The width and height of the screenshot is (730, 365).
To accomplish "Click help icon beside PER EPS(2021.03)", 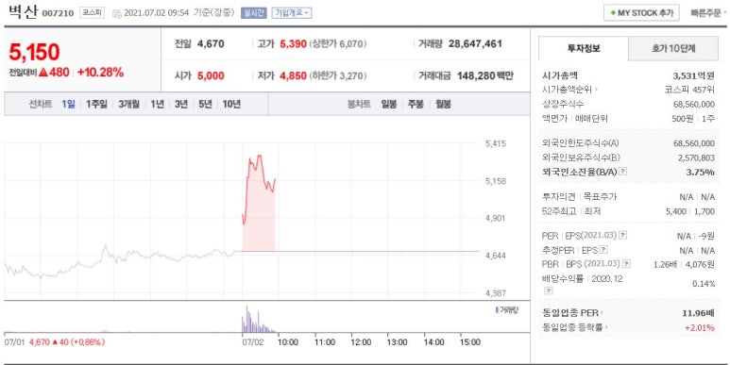I will [x=623, y=235].
